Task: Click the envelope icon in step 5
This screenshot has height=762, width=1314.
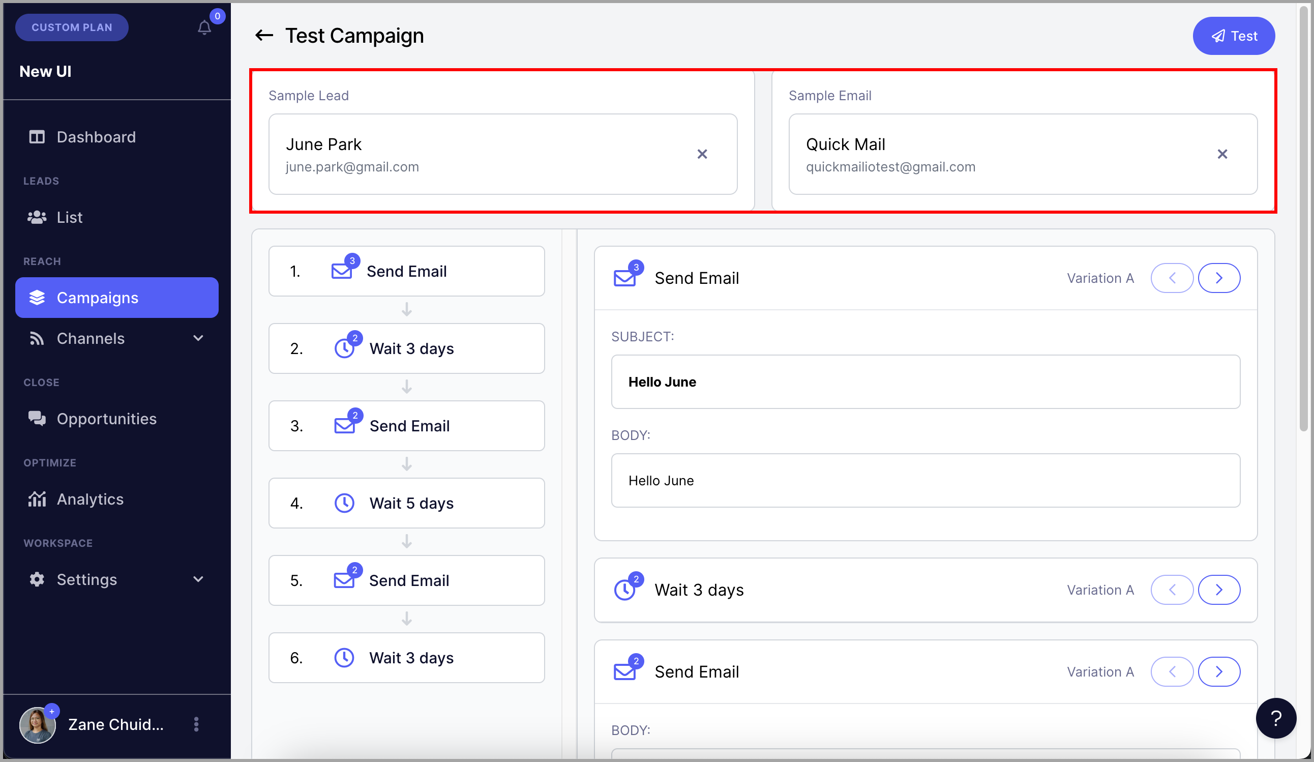Action: [344, 580]
